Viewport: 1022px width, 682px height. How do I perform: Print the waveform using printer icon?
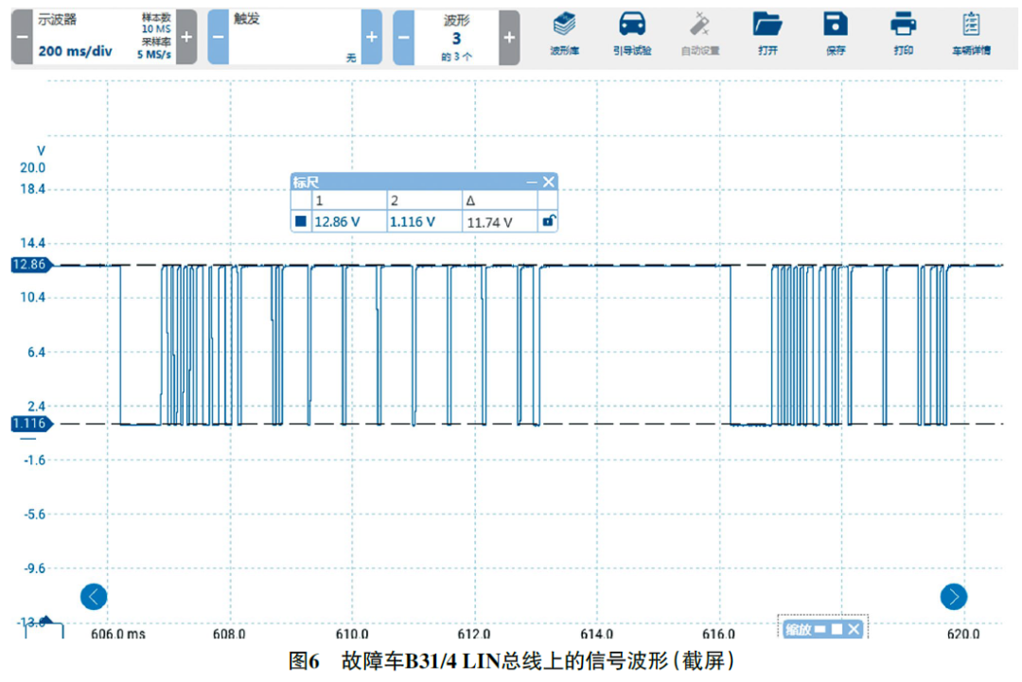[x=903, y=33]
